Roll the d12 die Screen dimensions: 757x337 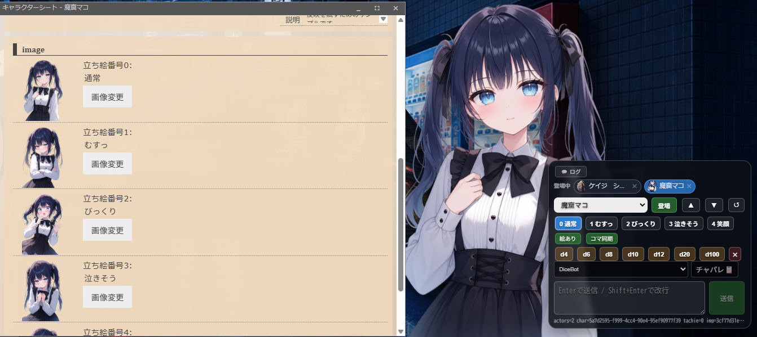(659, 254)
